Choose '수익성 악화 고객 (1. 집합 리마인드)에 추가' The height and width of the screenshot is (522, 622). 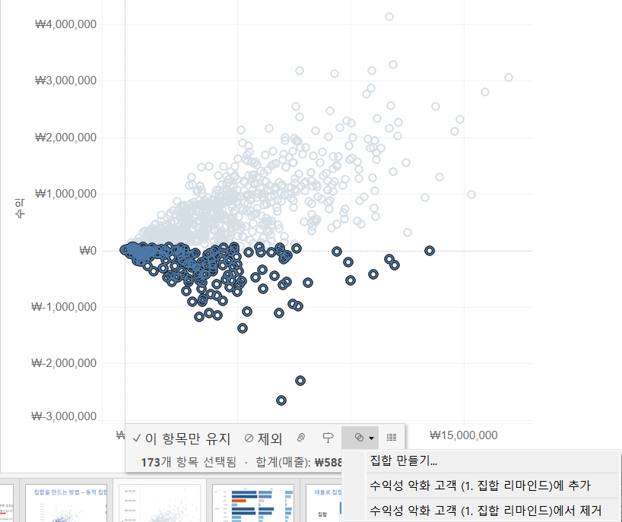(x=480, y=486)
